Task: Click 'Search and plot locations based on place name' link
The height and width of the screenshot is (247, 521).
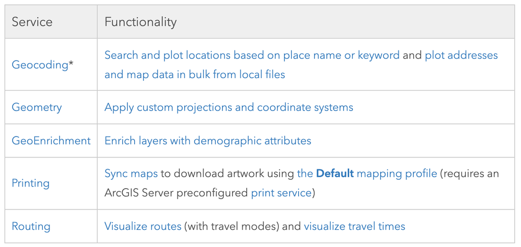Action: coord(252,55)
